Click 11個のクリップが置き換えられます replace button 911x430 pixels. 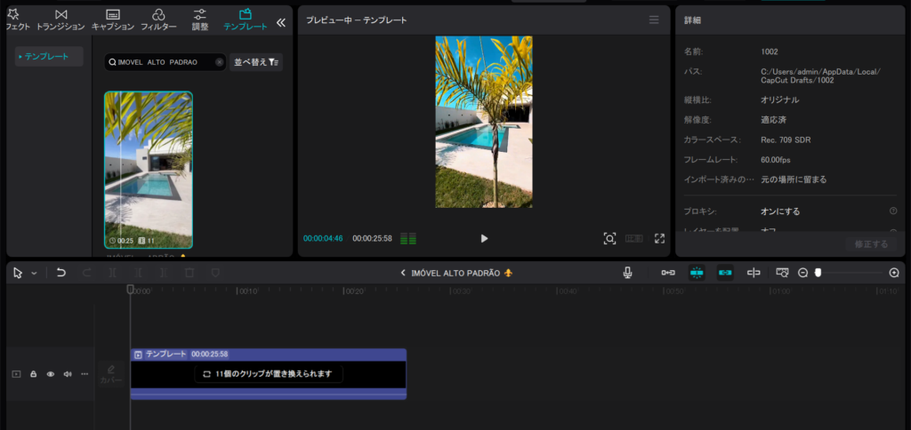(x=269, y=374)
